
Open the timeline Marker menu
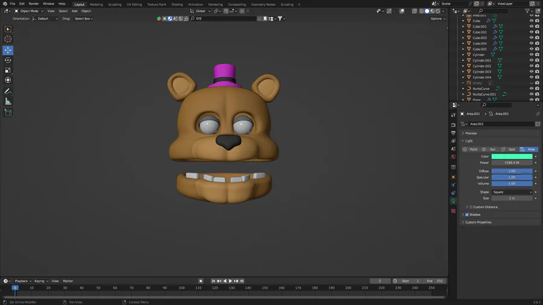click(x=68, y=281)
